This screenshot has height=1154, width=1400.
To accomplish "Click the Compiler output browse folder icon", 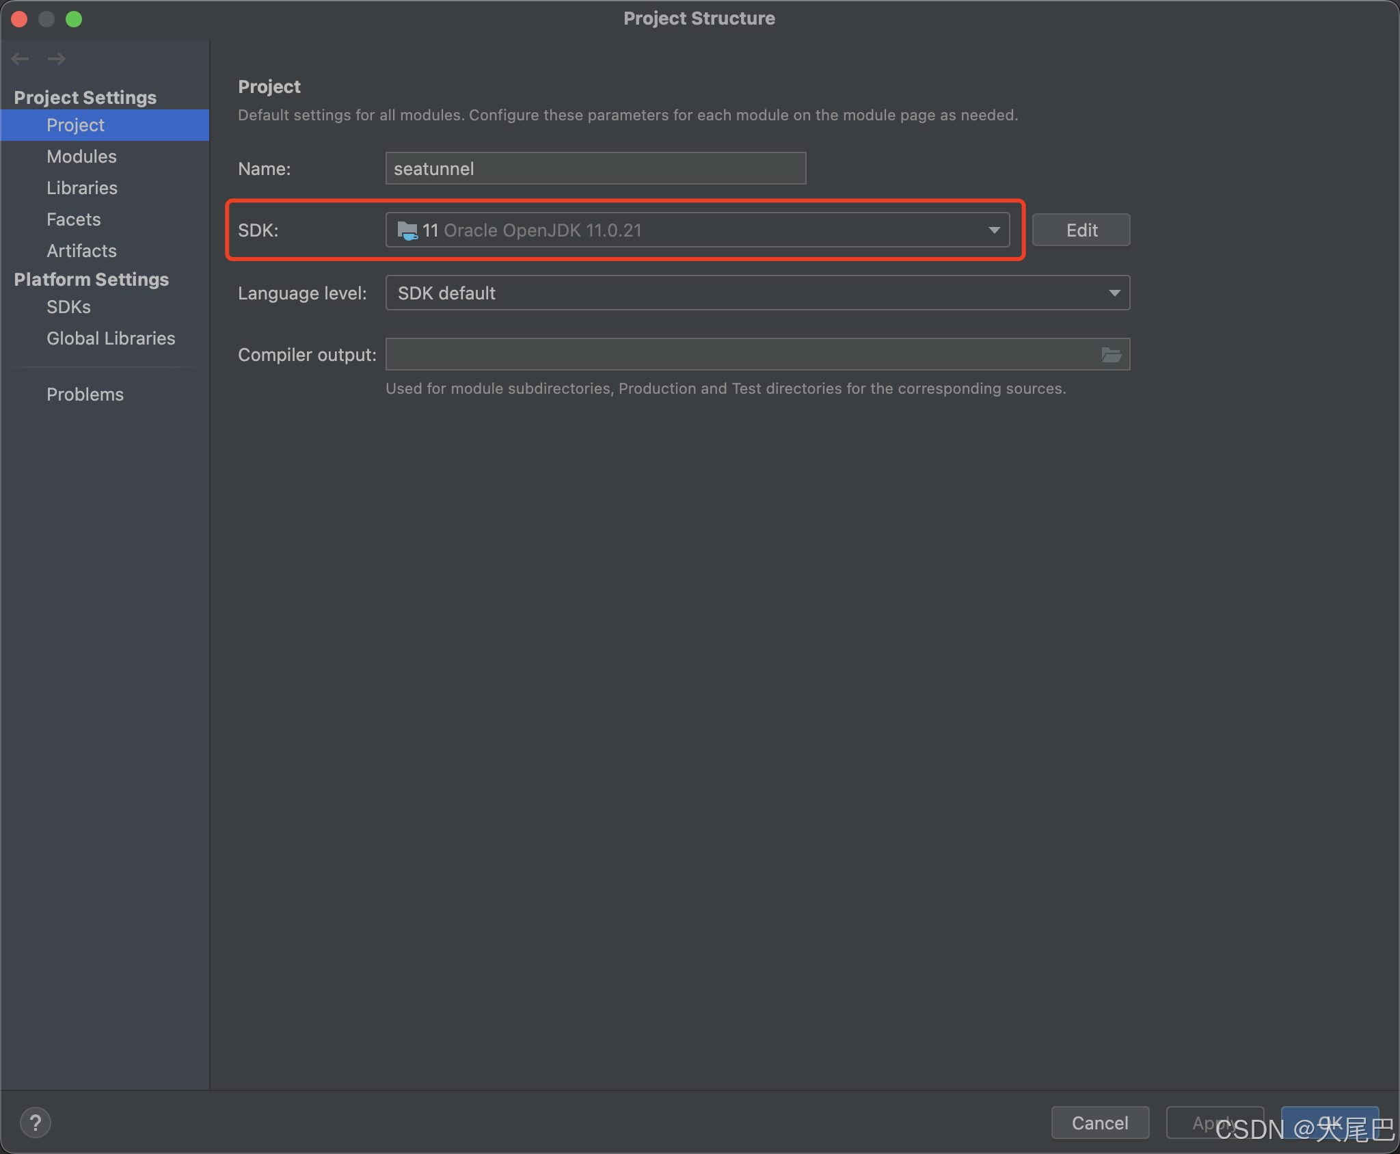I will click(x=1111, y=355).
